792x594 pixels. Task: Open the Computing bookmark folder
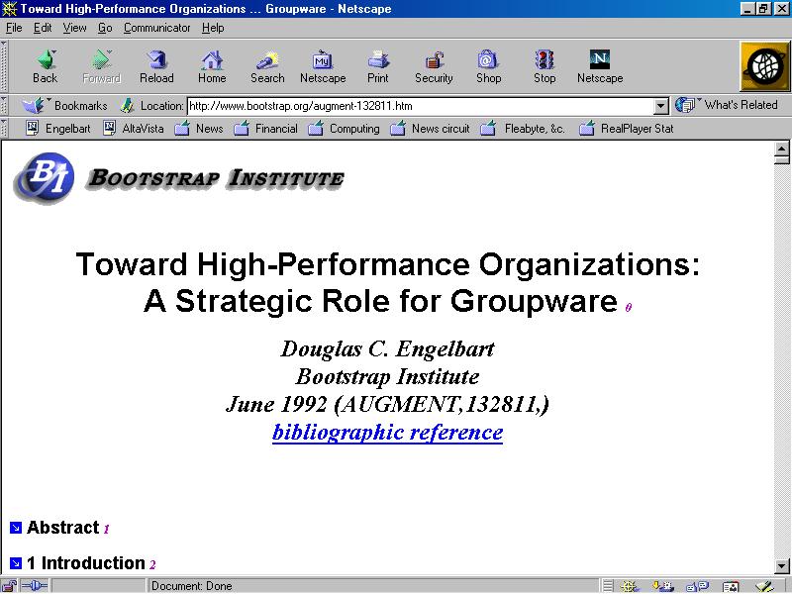[344, 129]
